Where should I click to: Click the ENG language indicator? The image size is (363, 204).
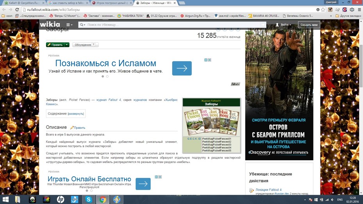340,200
